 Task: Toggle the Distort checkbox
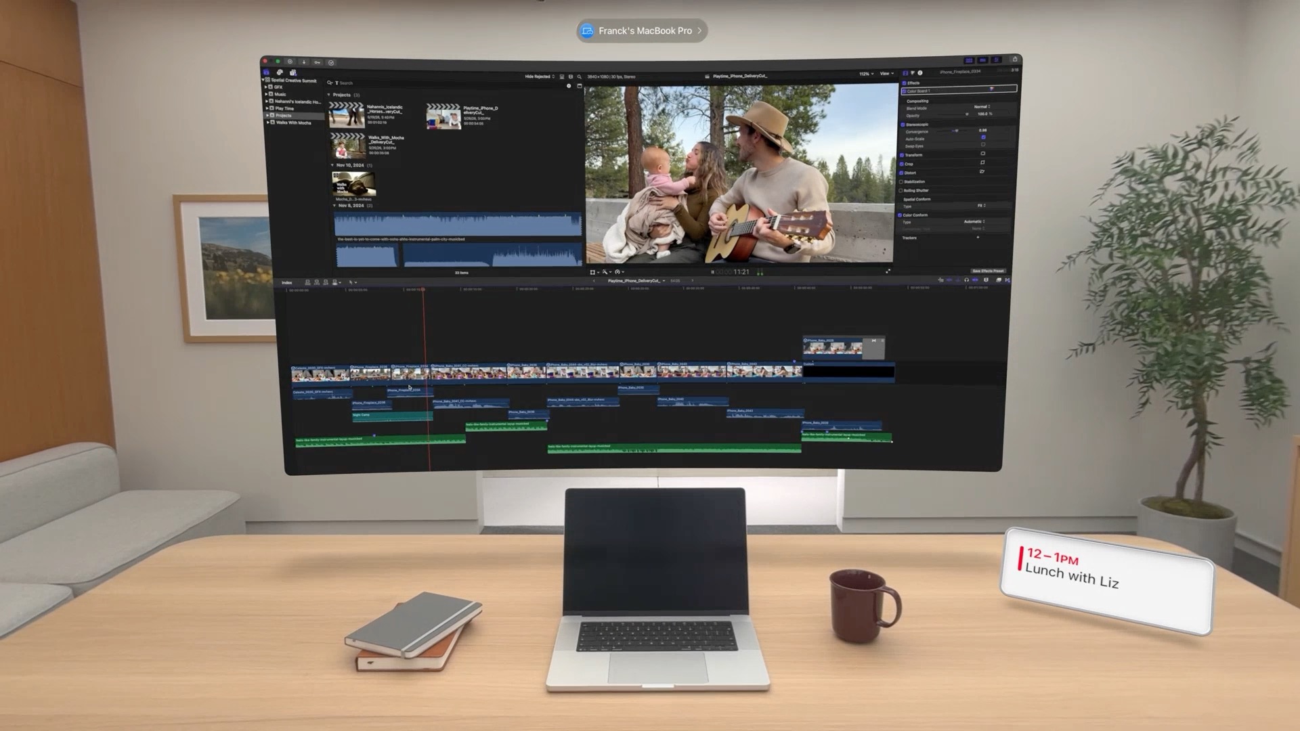coord(901,173)
